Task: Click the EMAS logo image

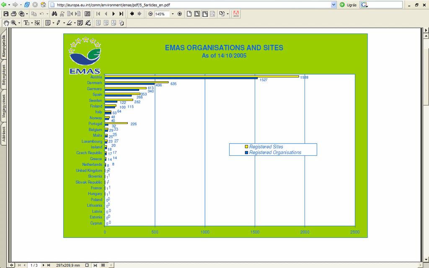Action: 85,56
